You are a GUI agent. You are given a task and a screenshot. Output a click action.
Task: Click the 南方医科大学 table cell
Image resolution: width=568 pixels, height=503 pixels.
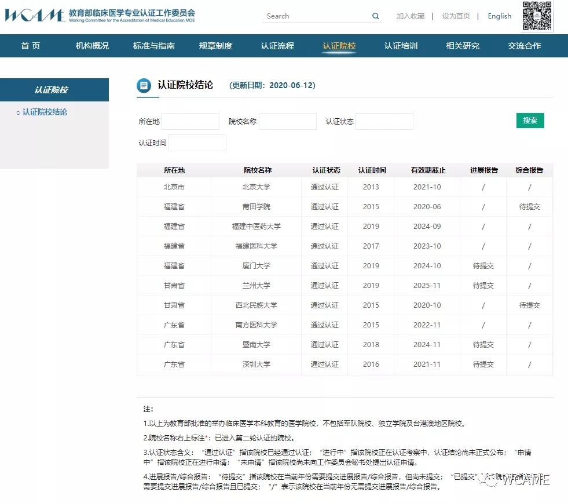256,325
